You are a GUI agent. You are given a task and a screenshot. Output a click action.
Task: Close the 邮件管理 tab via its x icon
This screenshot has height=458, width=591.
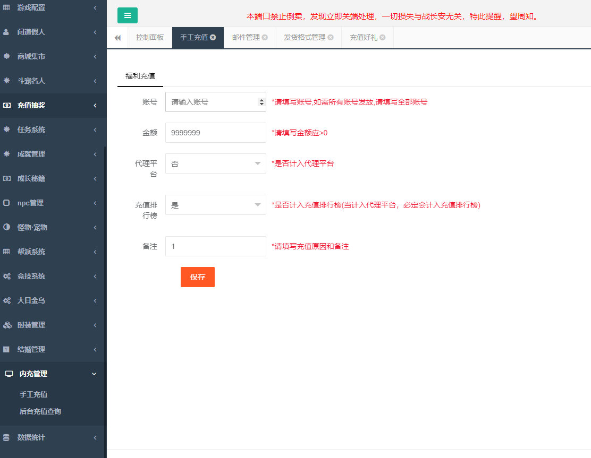click(265, 38)
